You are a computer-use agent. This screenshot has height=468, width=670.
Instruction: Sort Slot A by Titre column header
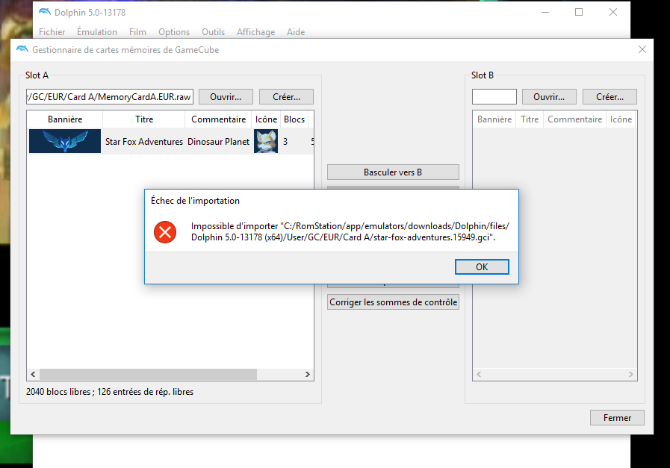coord(144,119)
